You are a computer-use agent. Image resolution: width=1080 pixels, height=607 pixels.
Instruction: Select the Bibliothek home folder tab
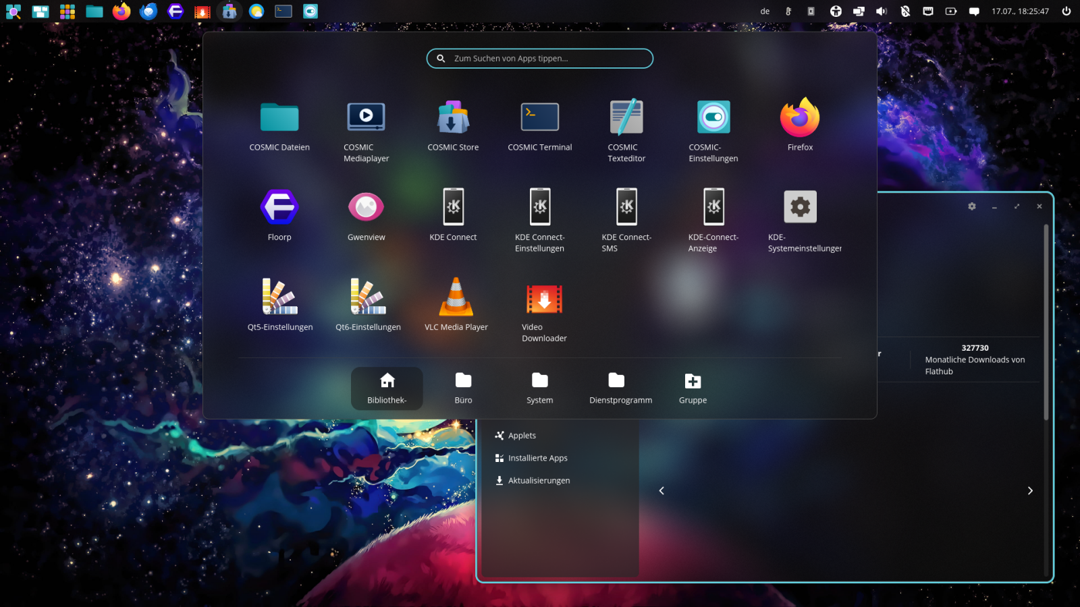(x=387, y=388)
